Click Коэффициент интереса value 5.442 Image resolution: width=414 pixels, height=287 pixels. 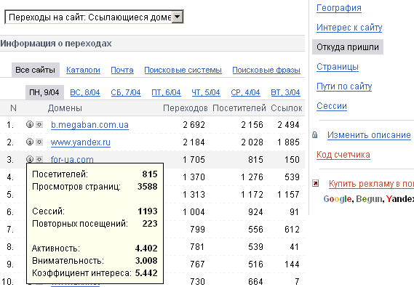tap(146, 273)
